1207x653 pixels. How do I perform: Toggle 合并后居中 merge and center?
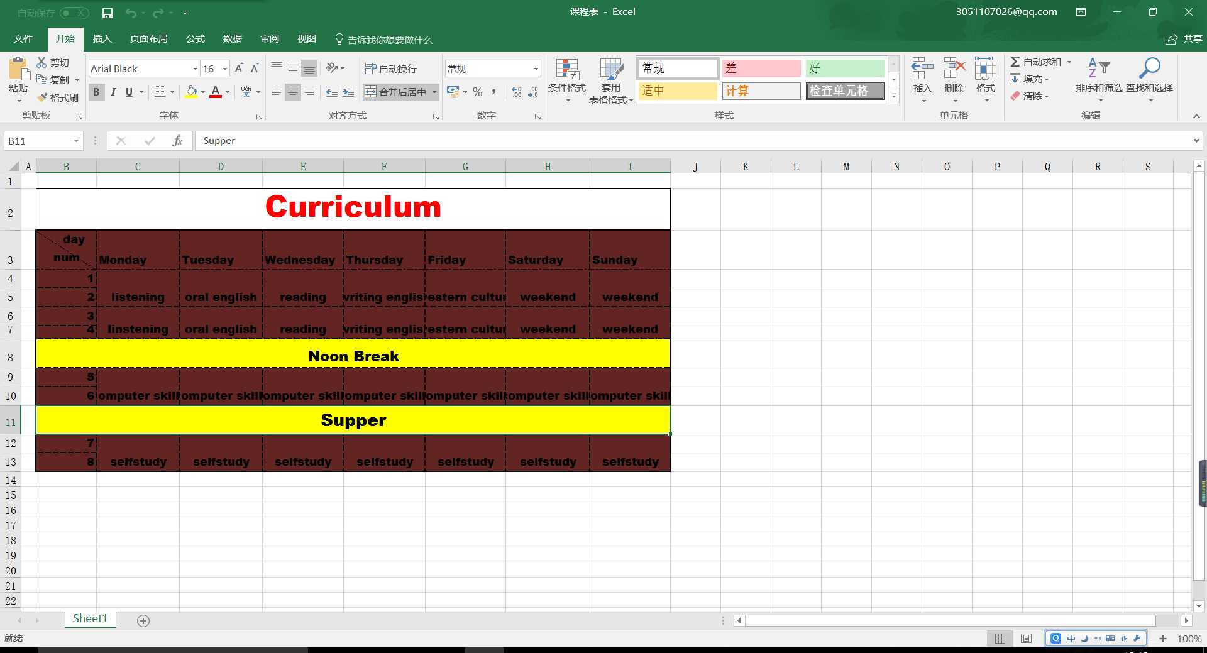pos(396,92)
